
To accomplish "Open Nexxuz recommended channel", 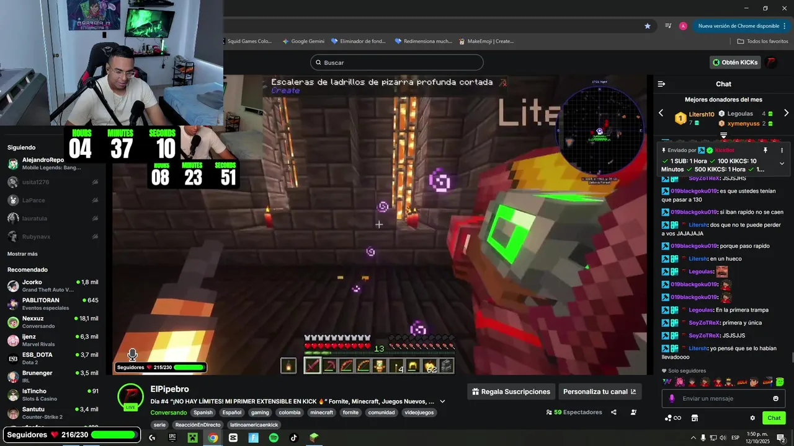I will point(53,322).
